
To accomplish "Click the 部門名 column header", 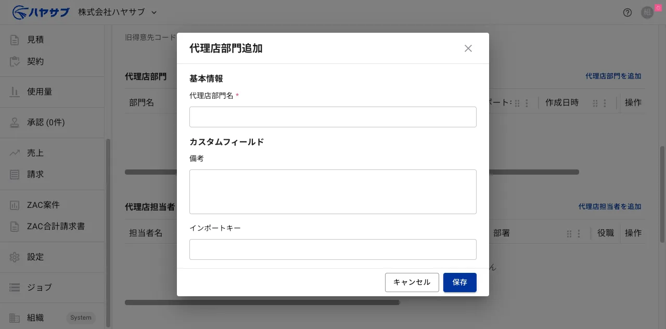I will tap(142, 103).
